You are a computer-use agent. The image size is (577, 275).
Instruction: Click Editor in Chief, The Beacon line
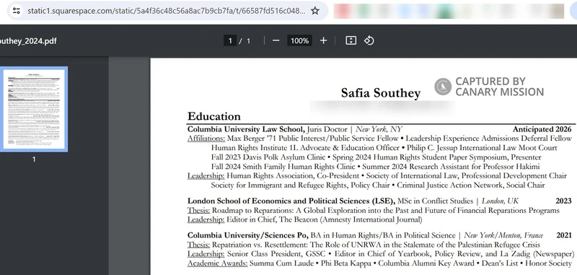pyautogui.click(x=324, y=219)
